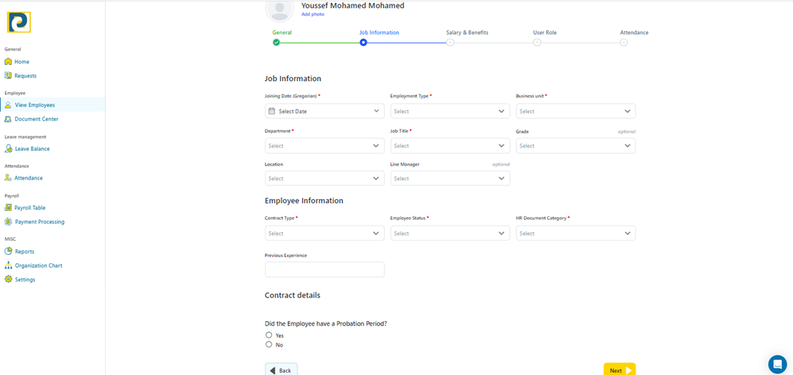Open the Contract Type dropdown
This screenshot has width=793, height=375.
click(x=324, y=233)
